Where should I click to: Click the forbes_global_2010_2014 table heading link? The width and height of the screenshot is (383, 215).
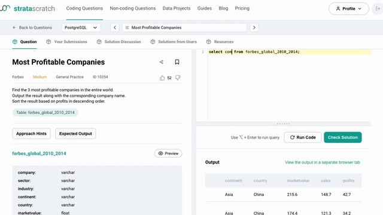point(39,153)
